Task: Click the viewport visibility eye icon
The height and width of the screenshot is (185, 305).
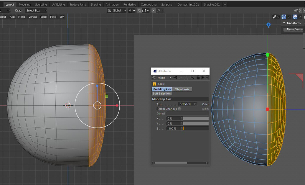Action: click(274, 17)
